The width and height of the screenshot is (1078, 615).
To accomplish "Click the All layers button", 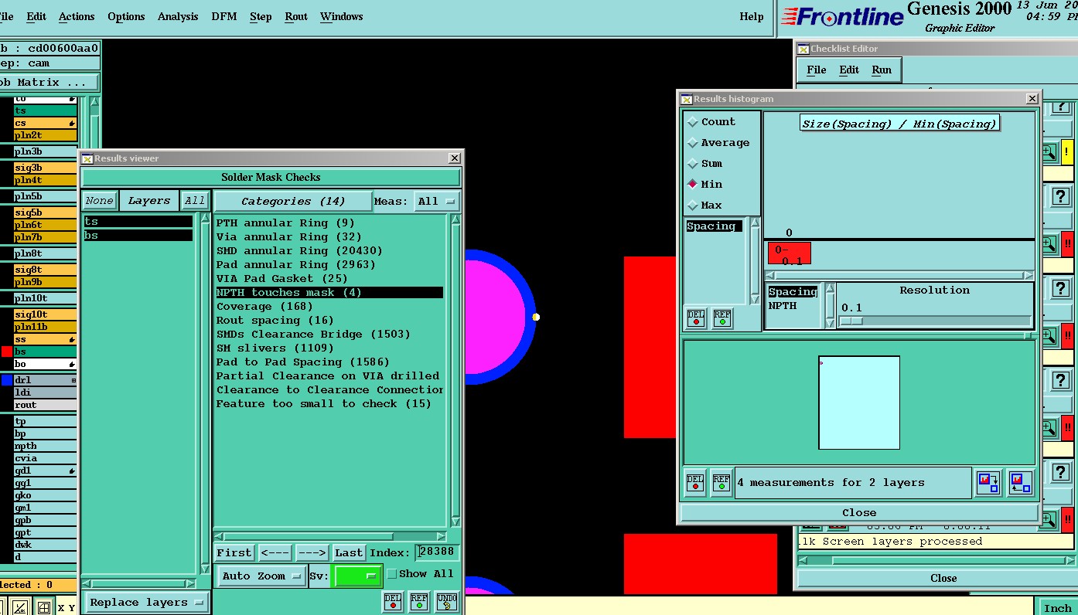I will pyautogui.click(x=194, y=201).
